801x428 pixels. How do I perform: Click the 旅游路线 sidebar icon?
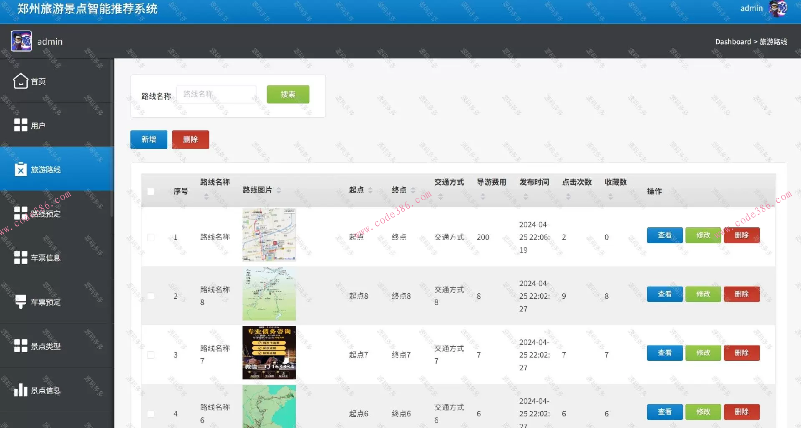(x=20, y=169)
